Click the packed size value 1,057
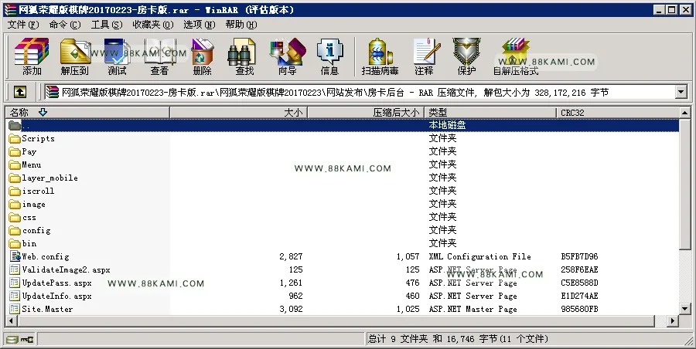This screenshot has width=696, height=349. (408, 256)
